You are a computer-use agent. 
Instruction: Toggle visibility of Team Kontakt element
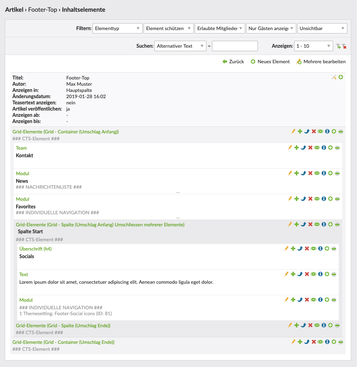point(317,148)
